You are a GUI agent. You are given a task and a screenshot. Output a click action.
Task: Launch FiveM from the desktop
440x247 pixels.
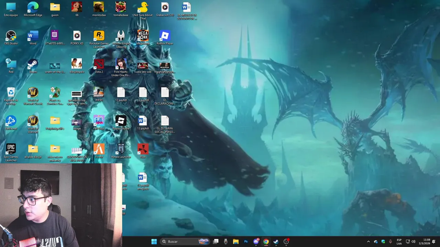99,151
